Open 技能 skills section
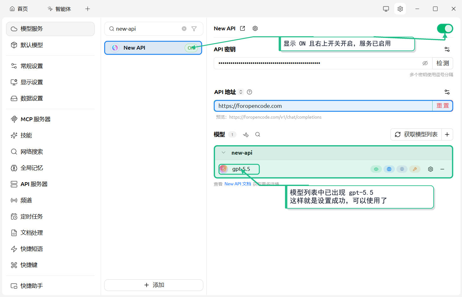 (50, 135)
